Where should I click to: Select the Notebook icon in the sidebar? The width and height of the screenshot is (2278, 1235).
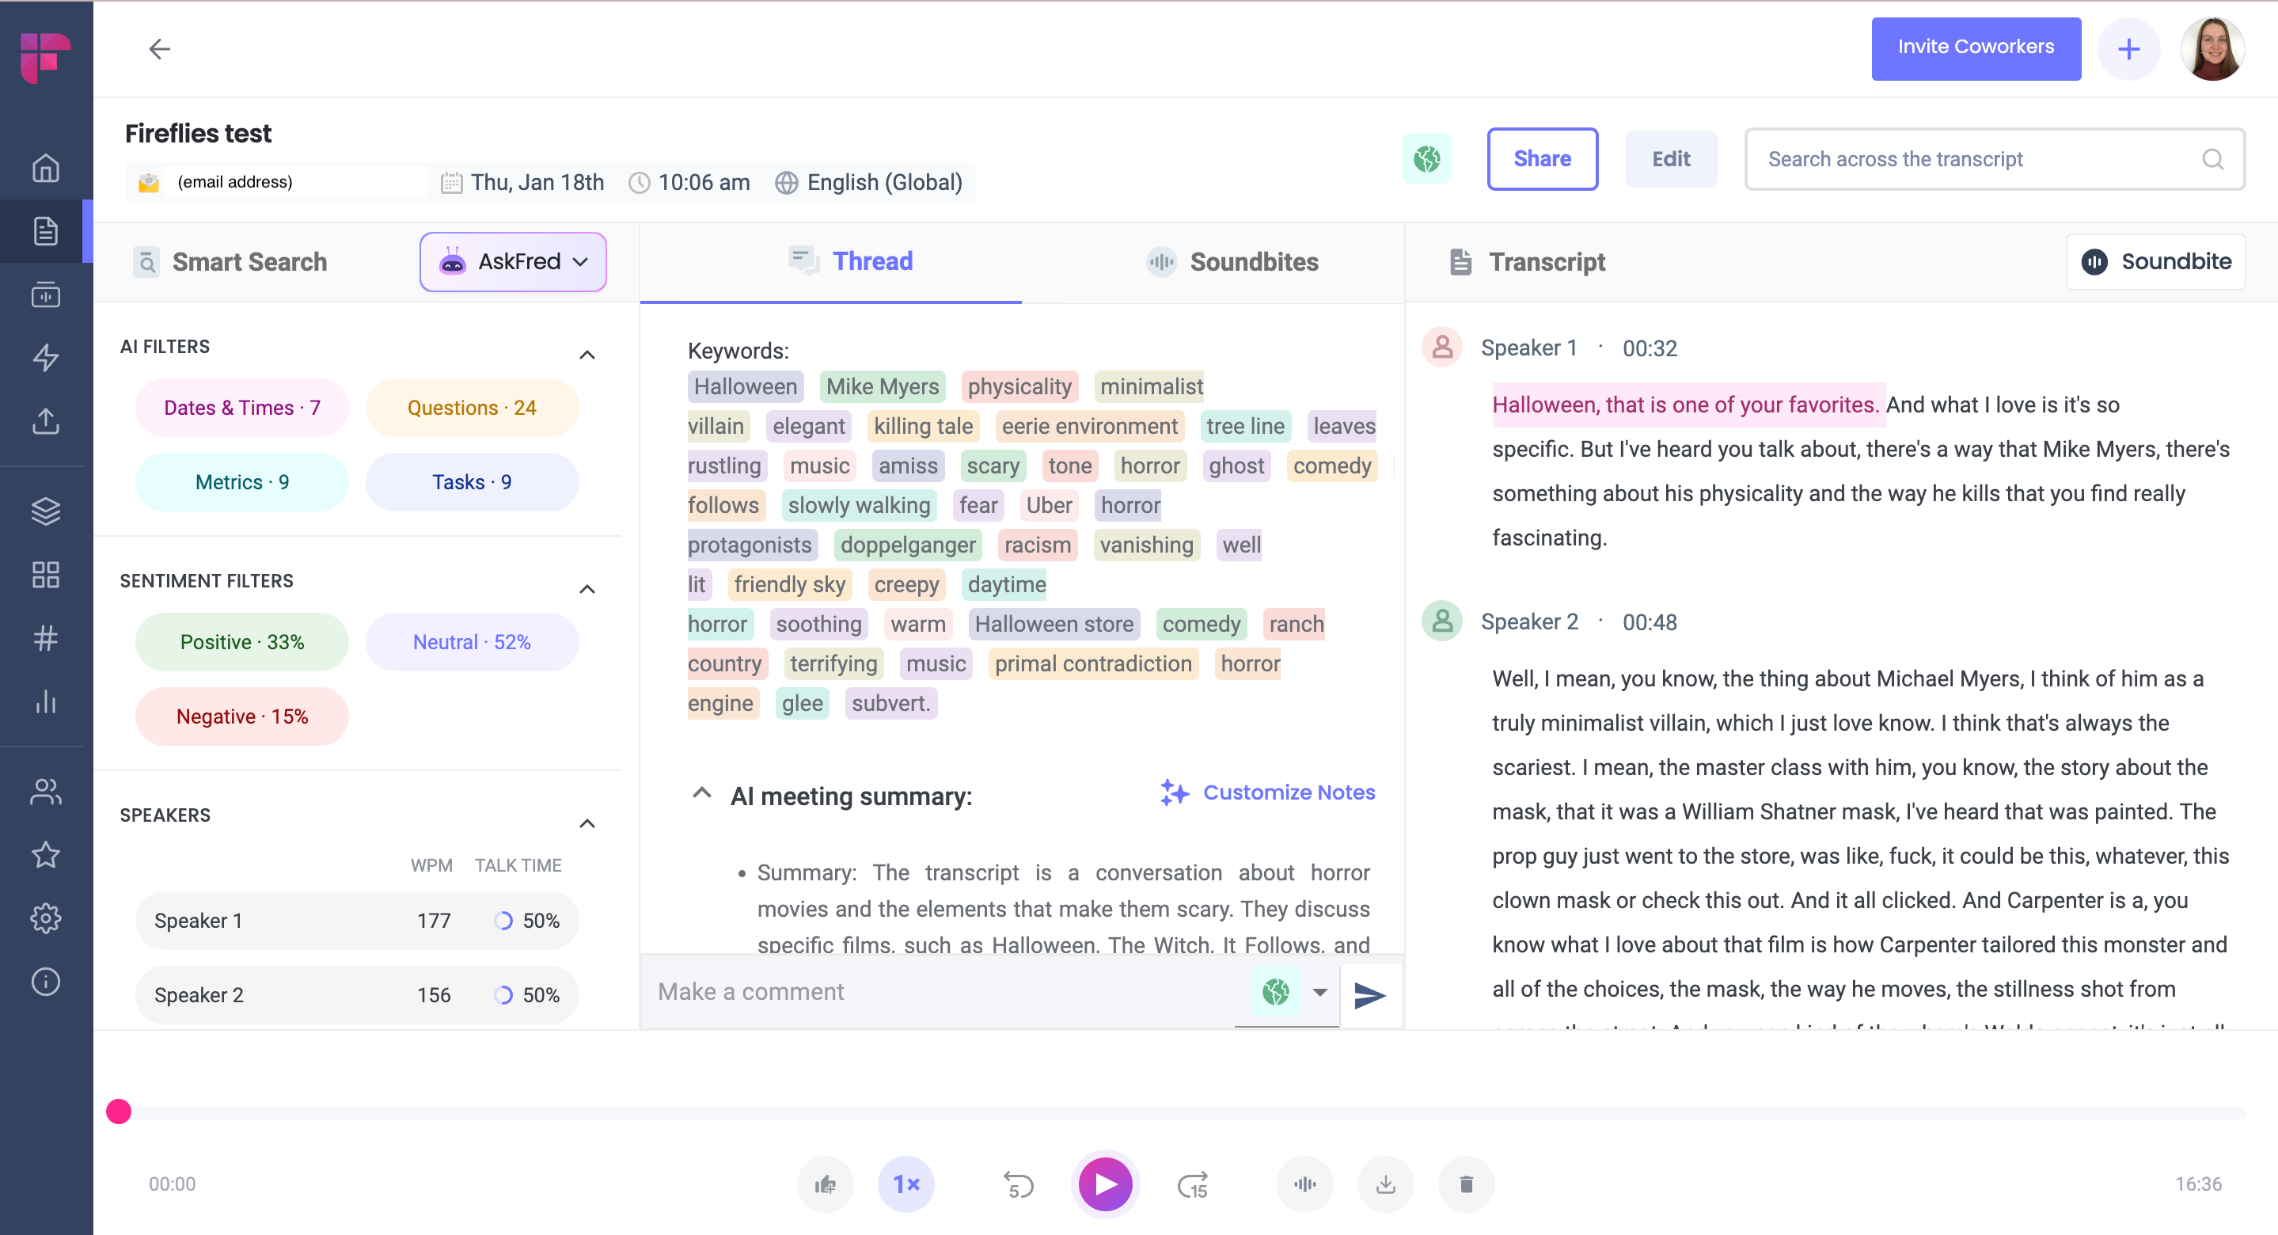pos(45,231)
